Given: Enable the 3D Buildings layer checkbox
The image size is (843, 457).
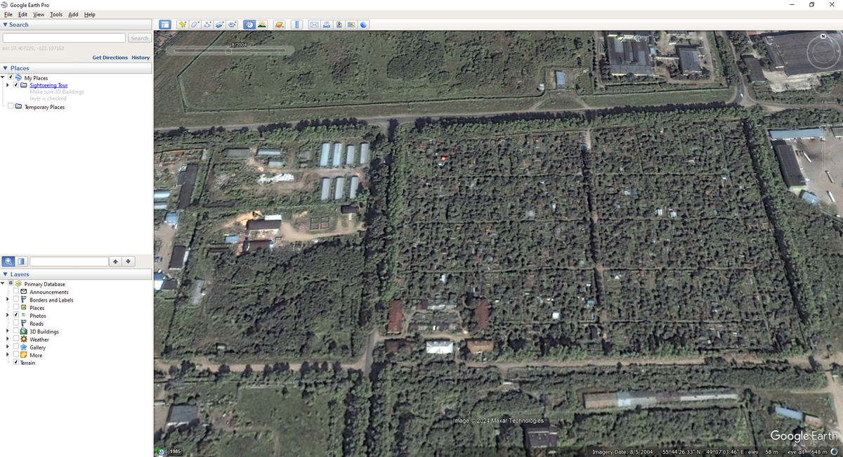Looking at the screenshot, I should pyautogui.click(x=16, y=331).
